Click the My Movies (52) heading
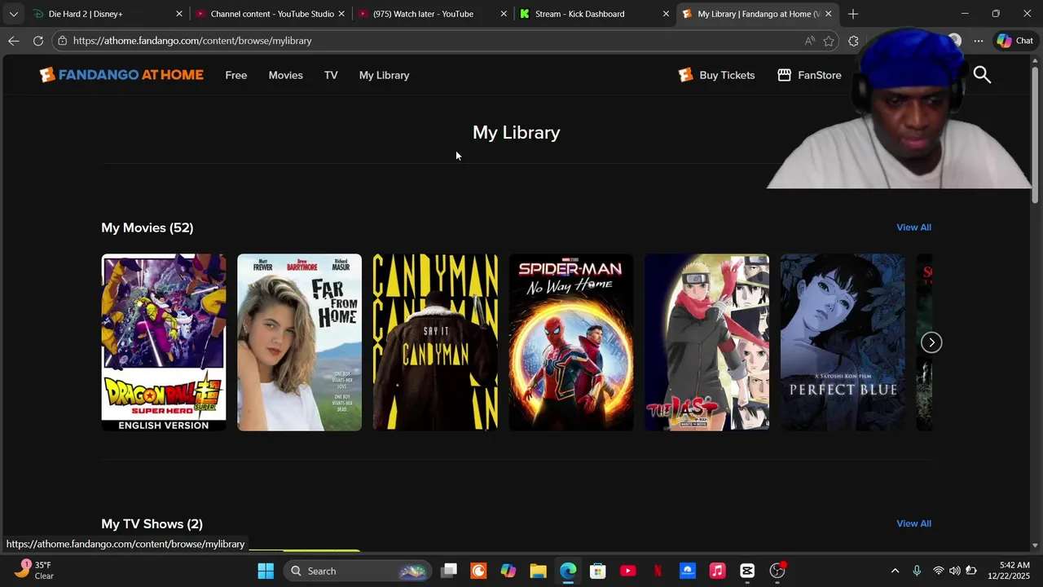1043x587 pixels. [147, 227]
